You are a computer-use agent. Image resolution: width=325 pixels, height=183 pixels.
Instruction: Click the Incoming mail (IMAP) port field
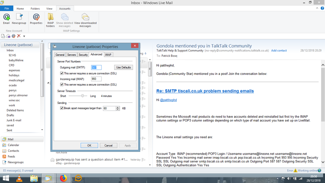click(x=96, y=79)
